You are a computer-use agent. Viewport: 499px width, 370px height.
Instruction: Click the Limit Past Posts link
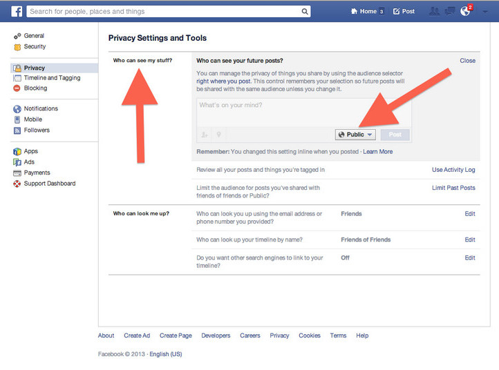(453, 188)
